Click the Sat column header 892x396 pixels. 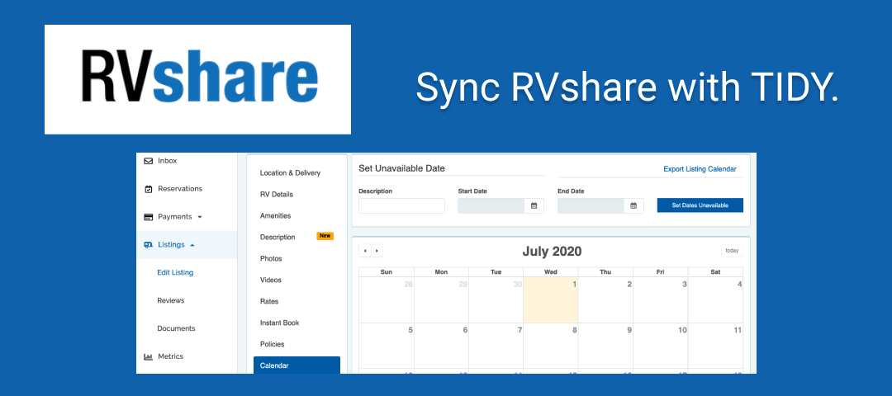click(x=715, y=272)
